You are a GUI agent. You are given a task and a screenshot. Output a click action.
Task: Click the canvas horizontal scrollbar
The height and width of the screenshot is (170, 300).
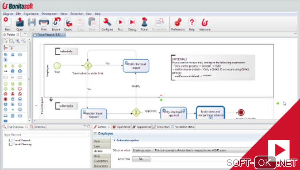pyautogui.click(x=155, y=121)
